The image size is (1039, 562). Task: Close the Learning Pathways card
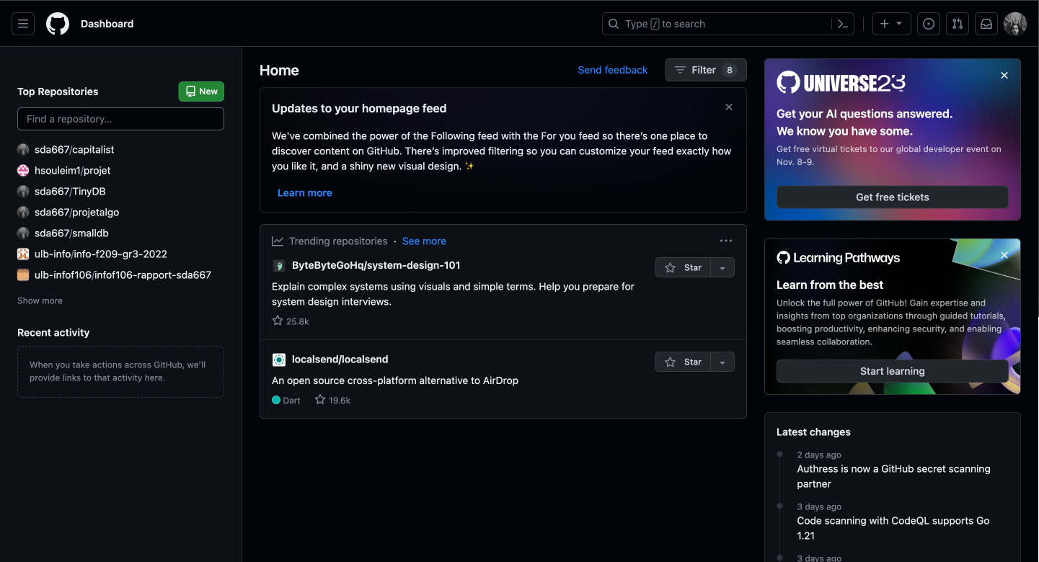tap(1004, 256)
